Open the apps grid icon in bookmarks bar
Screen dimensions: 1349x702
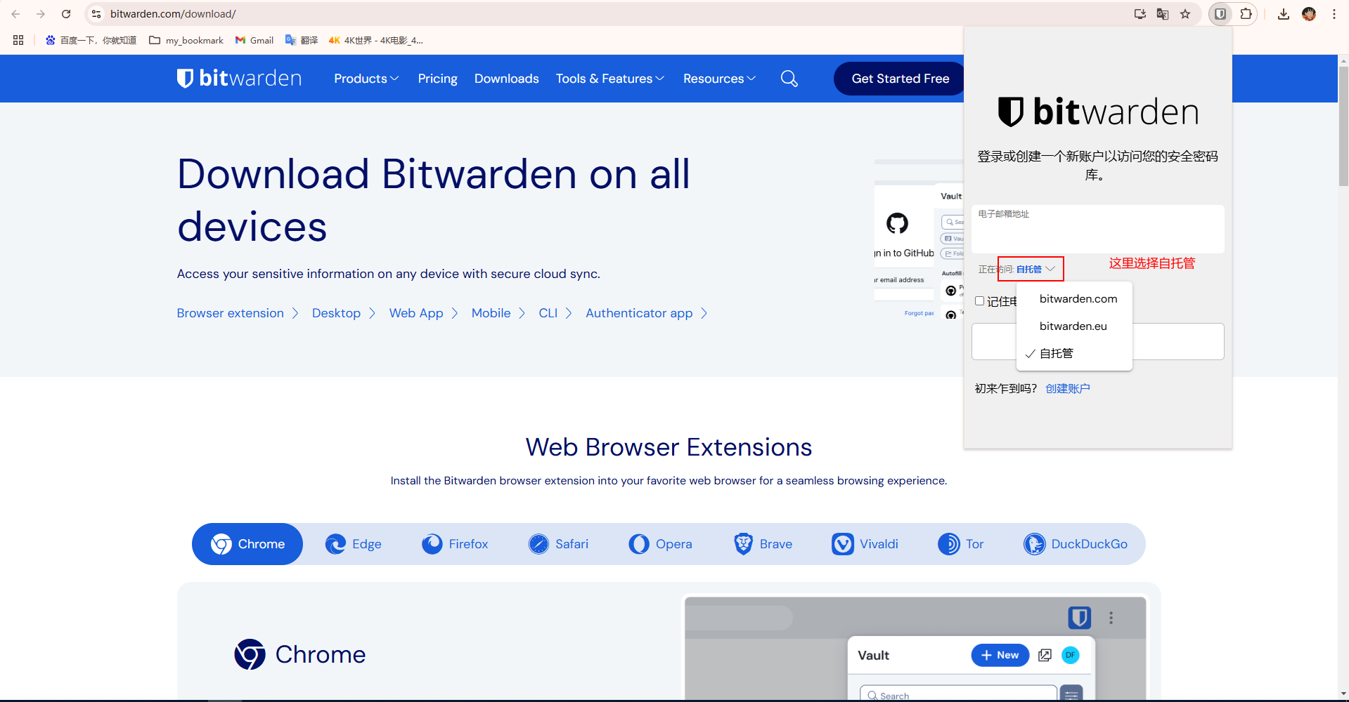point(18,40)
